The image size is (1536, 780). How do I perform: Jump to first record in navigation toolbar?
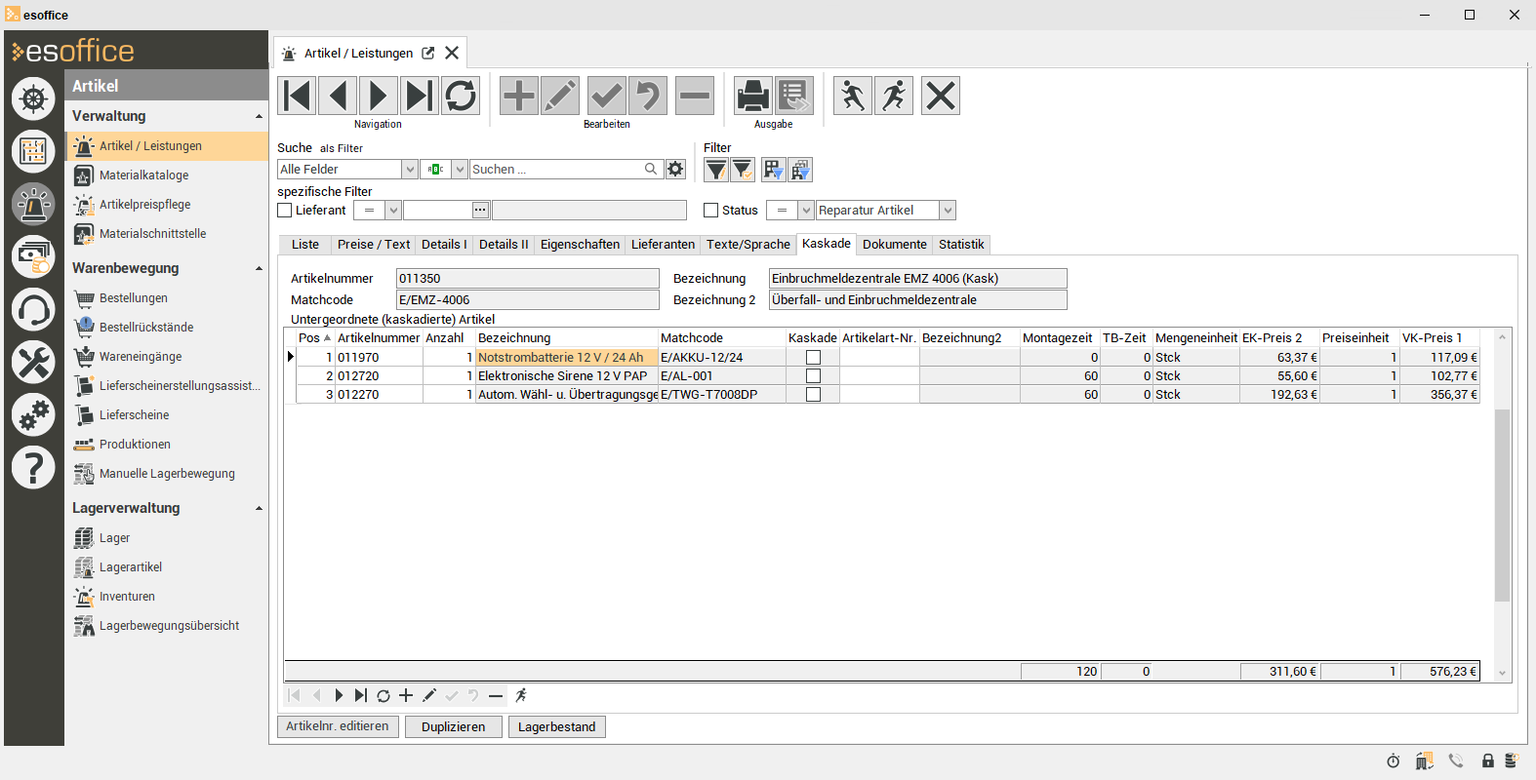click(297, 96)
